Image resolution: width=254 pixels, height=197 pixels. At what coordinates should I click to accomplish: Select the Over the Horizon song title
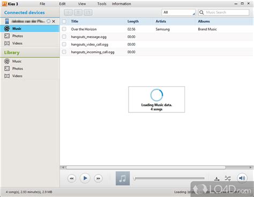point(84,29)
